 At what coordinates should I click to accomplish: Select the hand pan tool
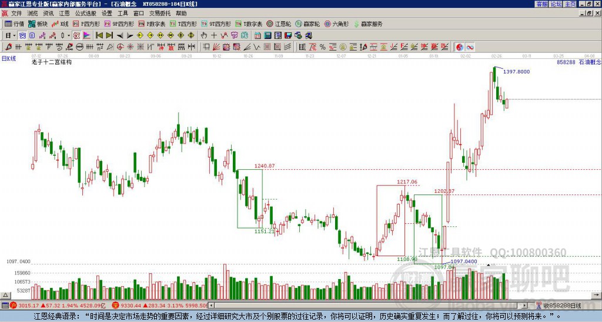pos(204,36)
